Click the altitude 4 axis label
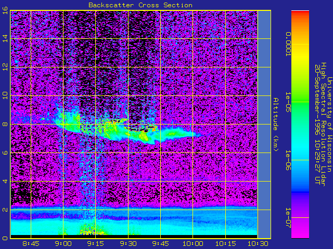 5,181
